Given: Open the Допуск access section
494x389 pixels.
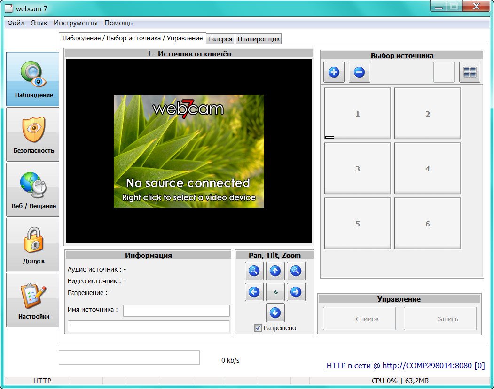Looking at the screenshot, I should [32, 244].
